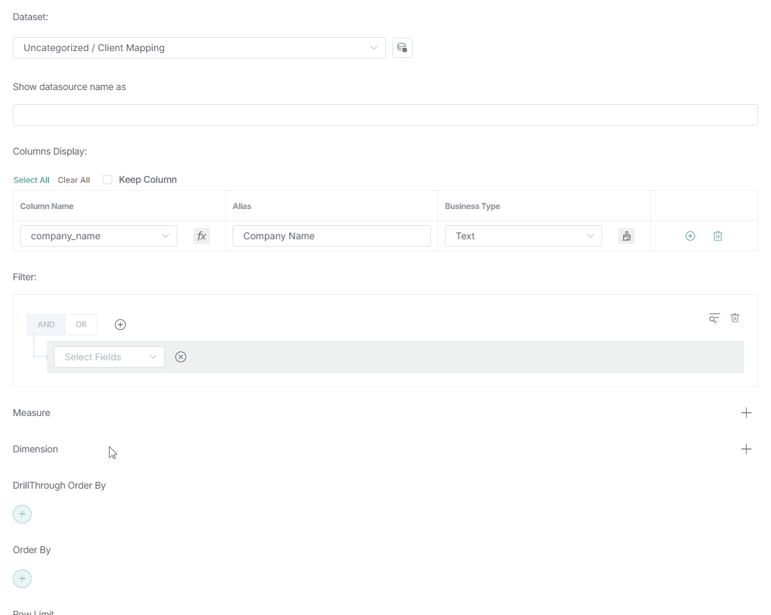Click the Select All link

[x=31, y=180]
